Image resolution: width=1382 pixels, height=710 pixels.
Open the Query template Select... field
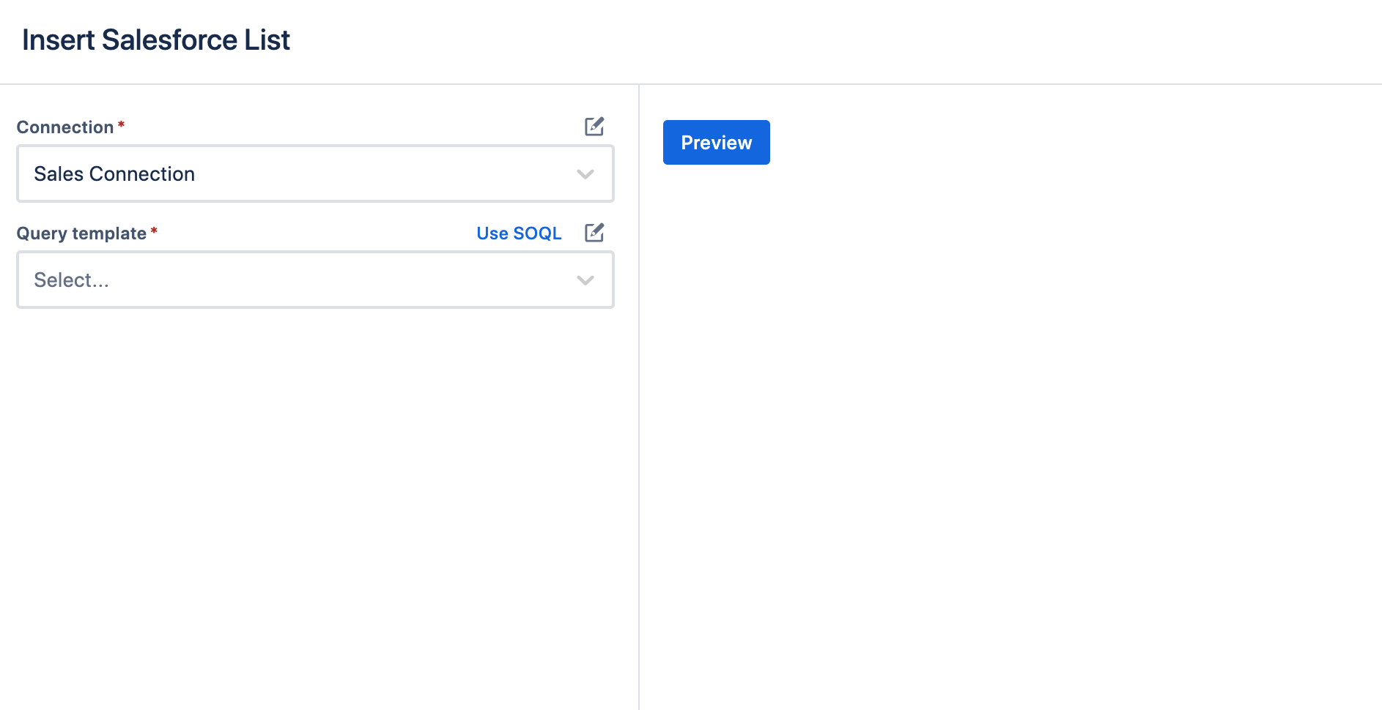coord(315,280)
